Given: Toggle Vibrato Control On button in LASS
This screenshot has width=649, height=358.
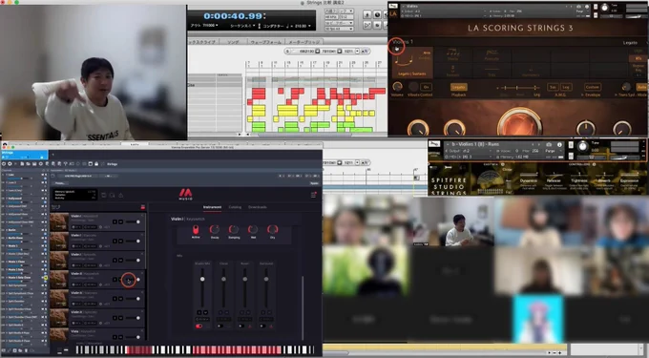Looking at the screenshot, I should 426,87.
